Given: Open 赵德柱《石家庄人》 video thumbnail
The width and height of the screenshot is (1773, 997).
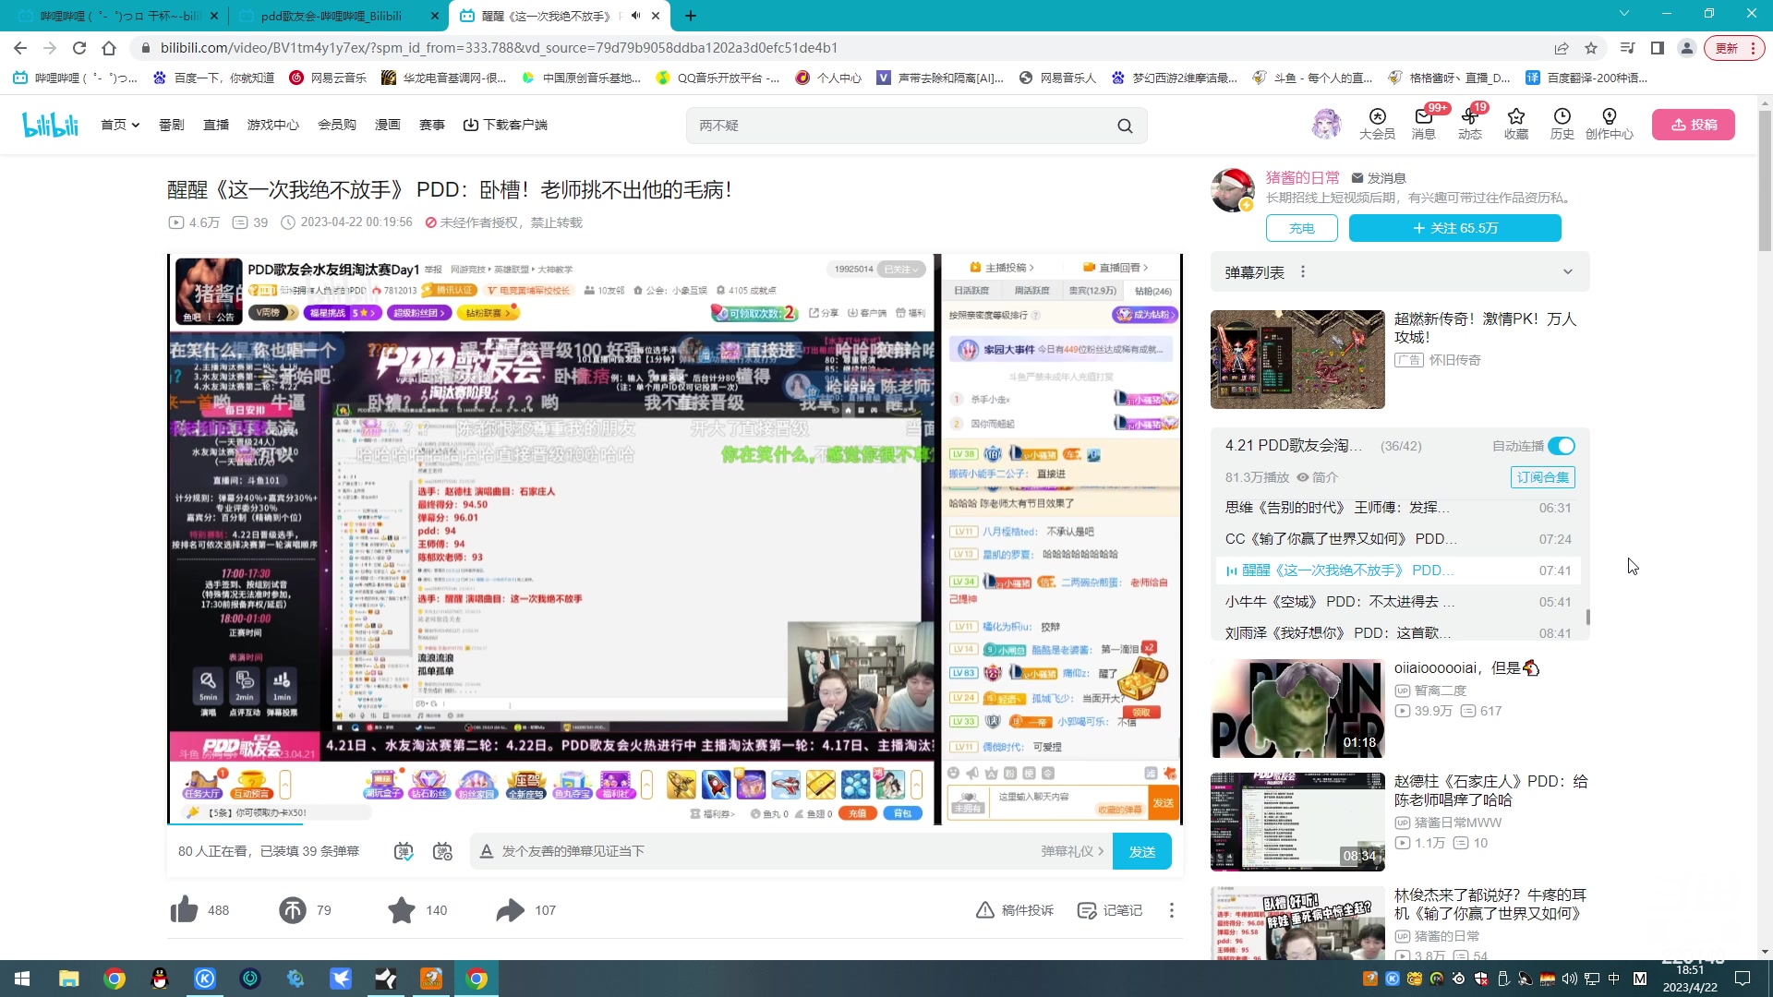Looking at the screenshot, I should (x=1297, y=822).
